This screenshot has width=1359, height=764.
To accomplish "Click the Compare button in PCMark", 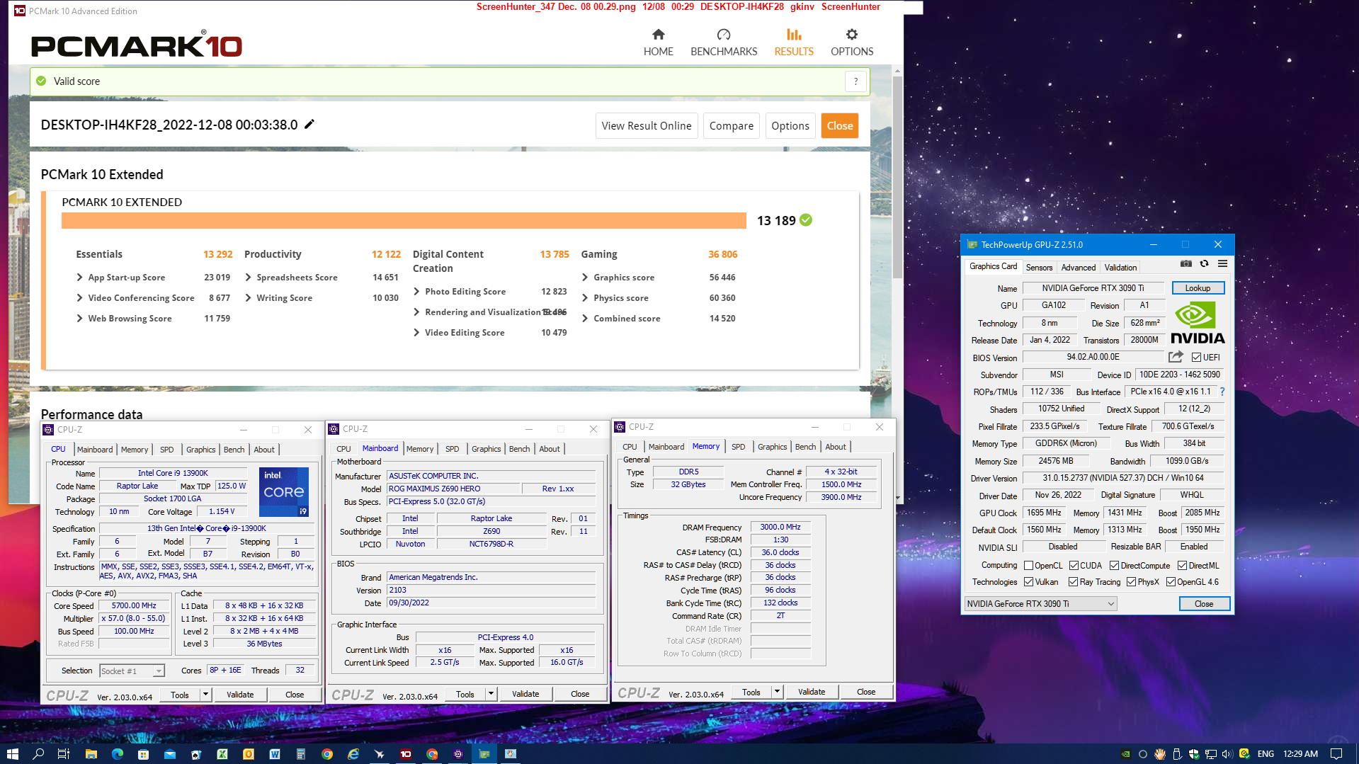I will [x=732, y=126].
